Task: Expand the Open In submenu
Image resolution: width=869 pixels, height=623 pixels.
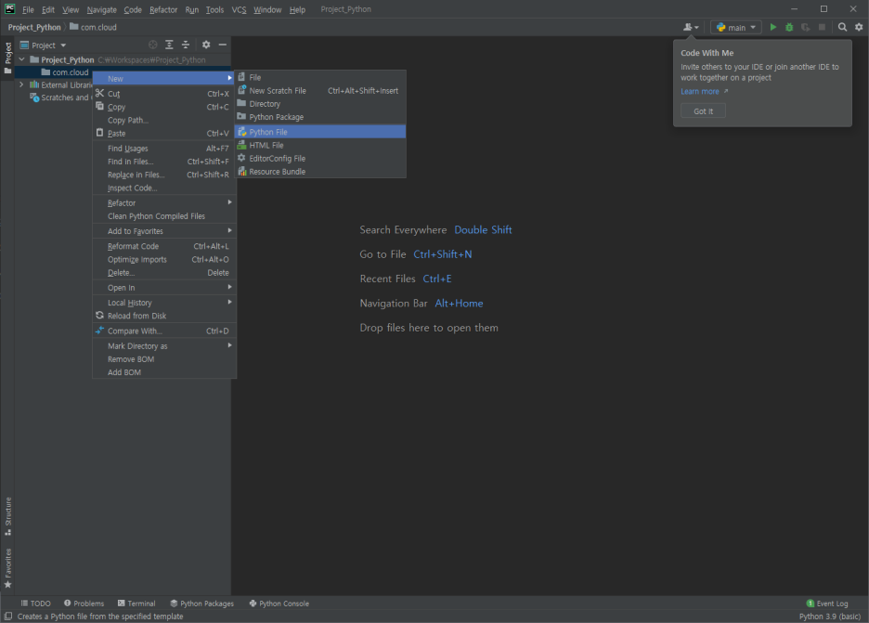Action: 164,288
